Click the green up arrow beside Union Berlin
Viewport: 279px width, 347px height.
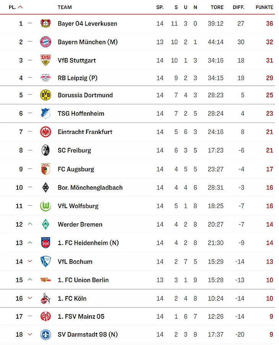pyautogui.click(x=30, y=280)
